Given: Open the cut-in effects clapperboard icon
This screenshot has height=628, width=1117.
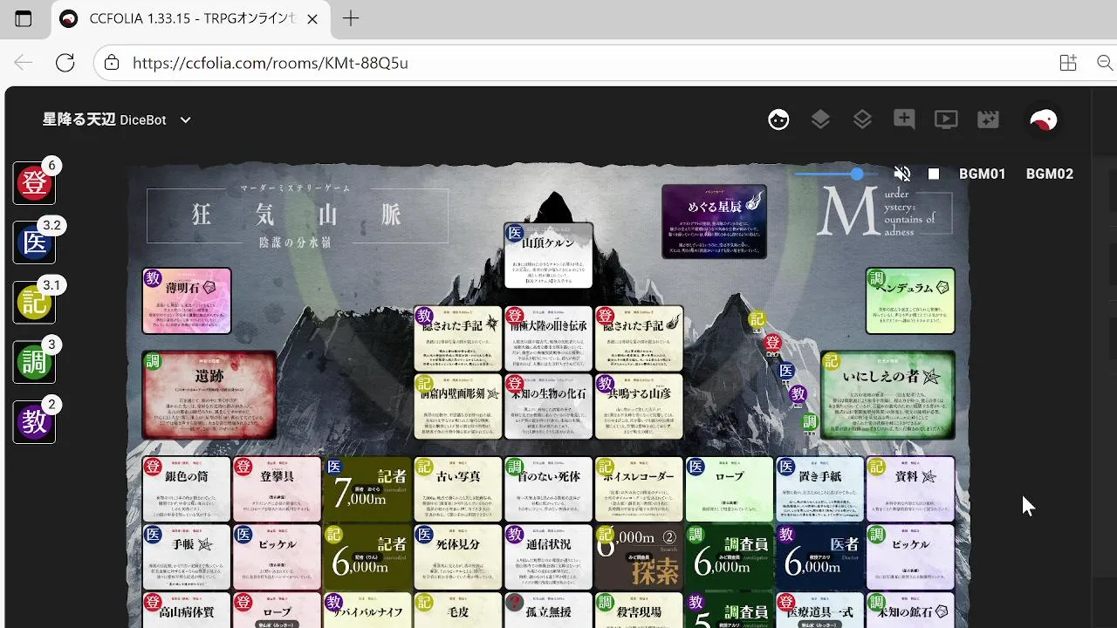Looking at the screenshot, I should click(x=988, y=120).
